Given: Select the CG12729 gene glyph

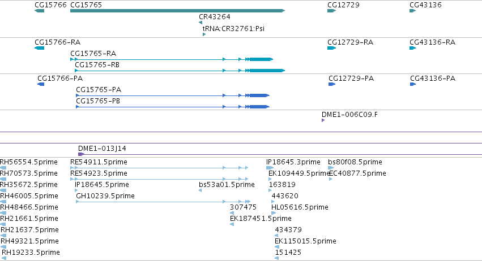Looking at the screenshot, I should tap(332, 11).
